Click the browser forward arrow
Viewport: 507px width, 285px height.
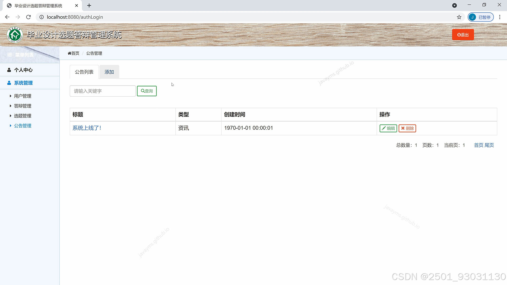pos(18,17)
